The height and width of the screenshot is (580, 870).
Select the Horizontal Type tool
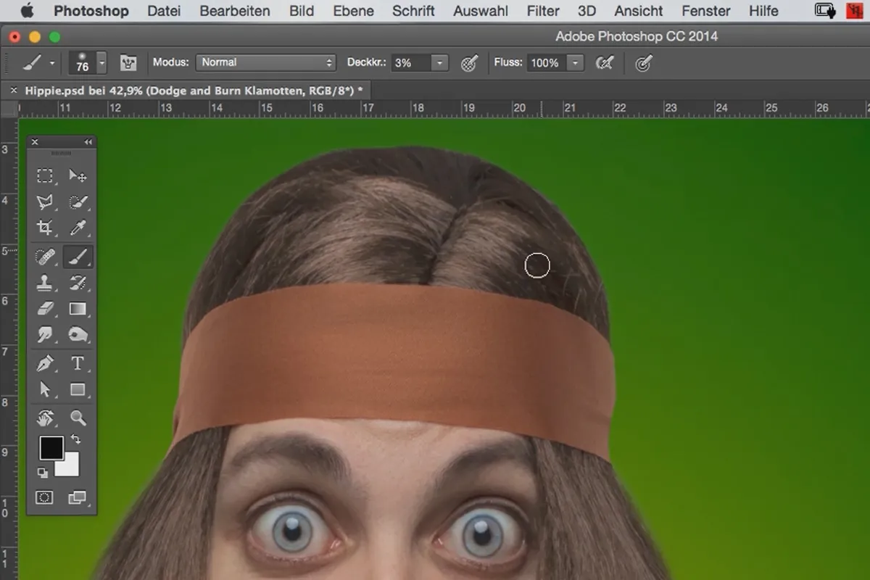(78, 362)
